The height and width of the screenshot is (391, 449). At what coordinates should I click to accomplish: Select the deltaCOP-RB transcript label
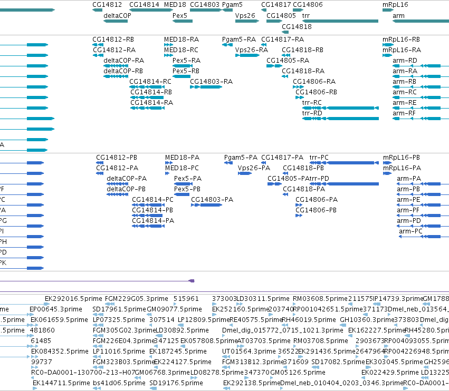[123, 71]
